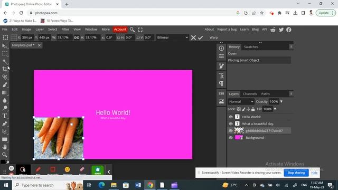Open foreground color swatch
Viewport: 338px width, 190px height.
point(3,162)
